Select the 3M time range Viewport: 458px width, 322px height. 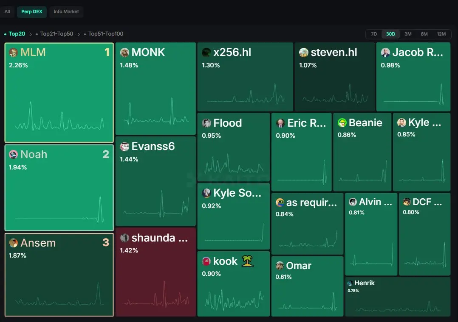pos(408,34)
